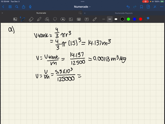This screenshot has width=165, height=124.
Task: Redo the last undone action
Action: point(135,7)
